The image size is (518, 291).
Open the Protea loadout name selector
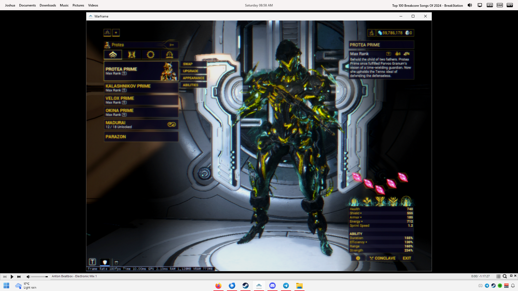point(141,45)
